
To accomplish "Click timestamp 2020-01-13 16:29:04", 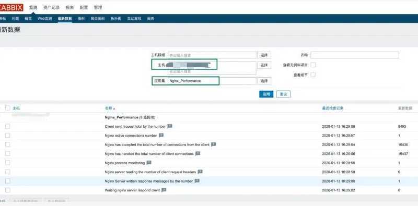I will 338,145.
